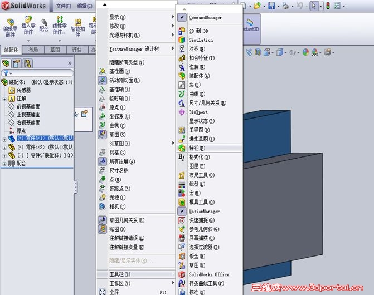374x295 pixels.
Task: Expand the 注解 tree node
Action: point(4,99)
